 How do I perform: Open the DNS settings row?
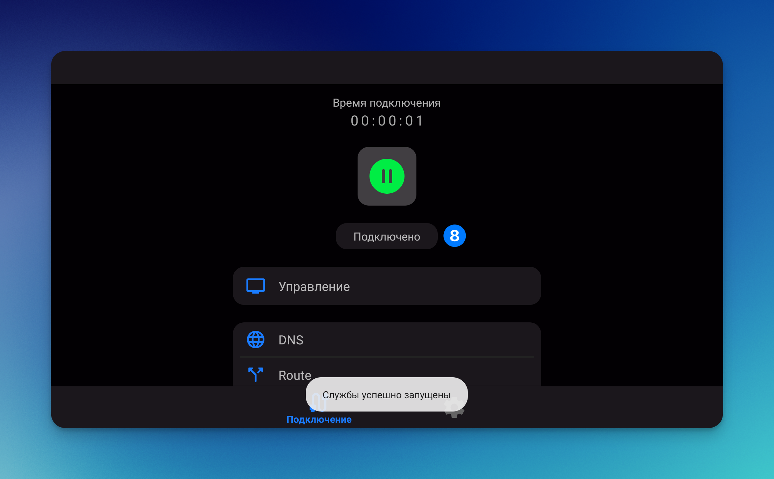coord(420,339)
